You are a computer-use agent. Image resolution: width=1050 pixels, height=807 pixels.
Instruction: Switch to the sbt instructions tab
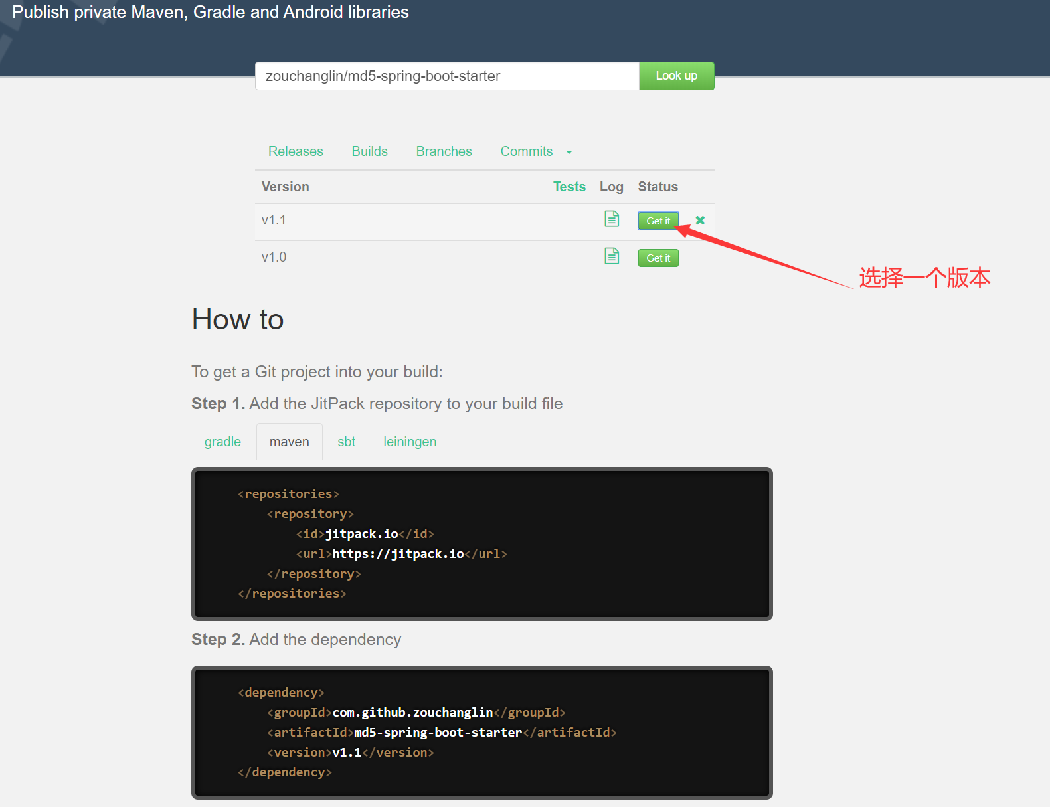pyautogui.click(x=346, y=442)
